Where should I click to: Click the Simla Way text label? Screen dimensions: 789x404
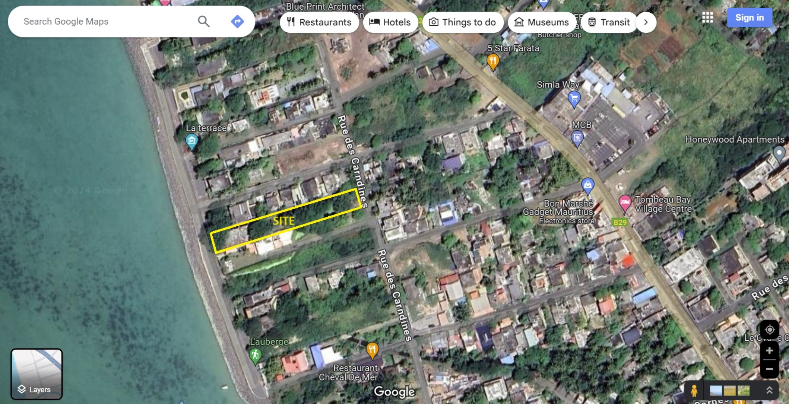pyautogui.click(x=558, y=84)
